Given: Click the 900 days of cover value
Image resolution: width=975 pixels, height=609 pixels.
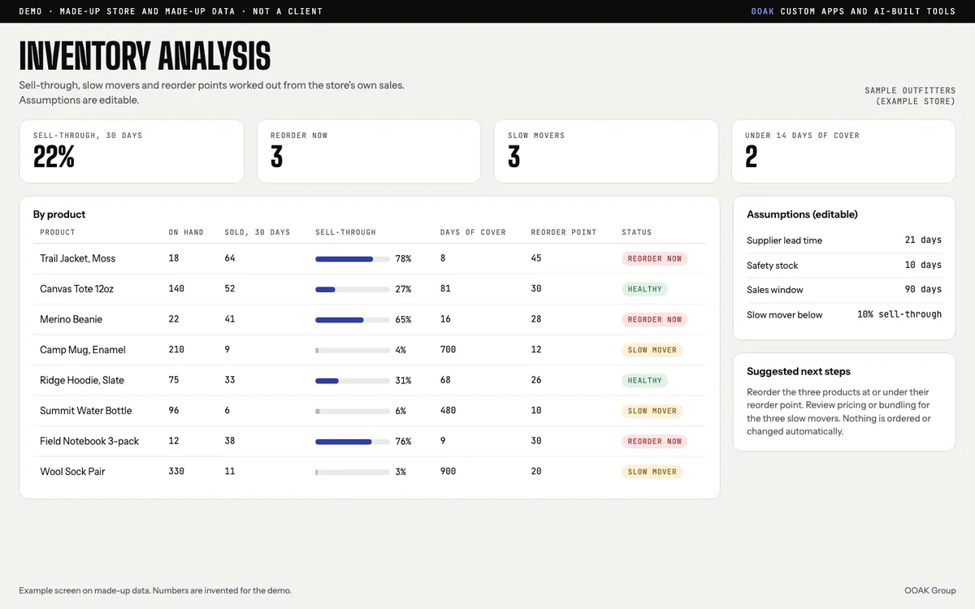Looking at the screenshot, I should pyautogui.click(x=448, y=472).
